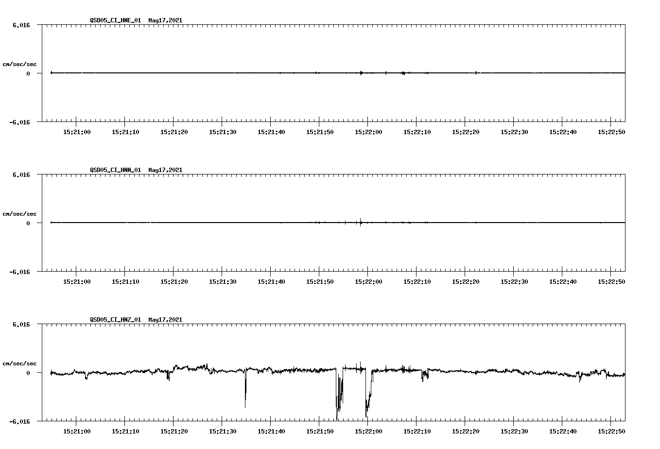Image resolution: width=660 pixels, height=449 pixels.
Task: Click the 15:22:00 label below bottom plot
Action: (x=369, y=430)
